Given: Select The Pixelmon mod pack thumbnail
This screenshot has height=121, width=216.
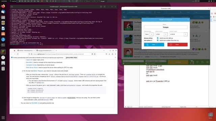Looking at the screenshot, I should 128,26.
